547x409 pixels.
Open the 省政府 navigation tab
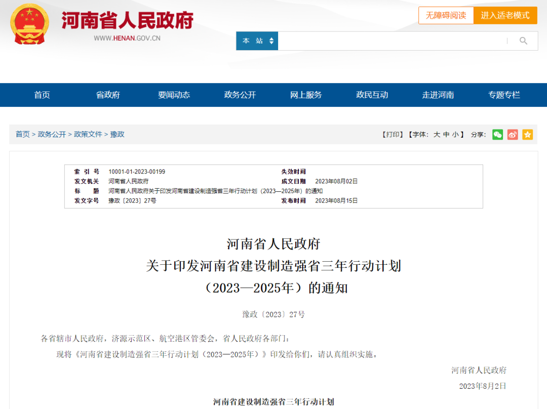coord(108,95)
